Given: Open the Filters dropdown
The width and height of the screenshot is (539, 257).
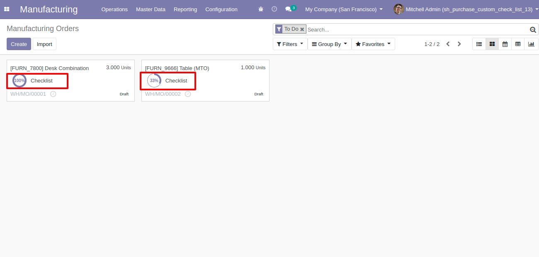Looking at the screenshot, I should (x=290, y=44).
